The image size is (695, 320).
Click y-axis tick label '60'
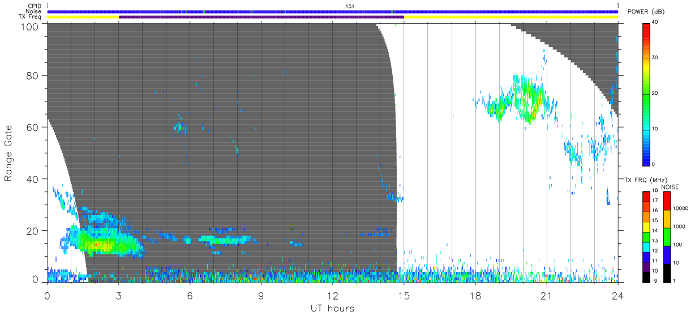point(33,127)
